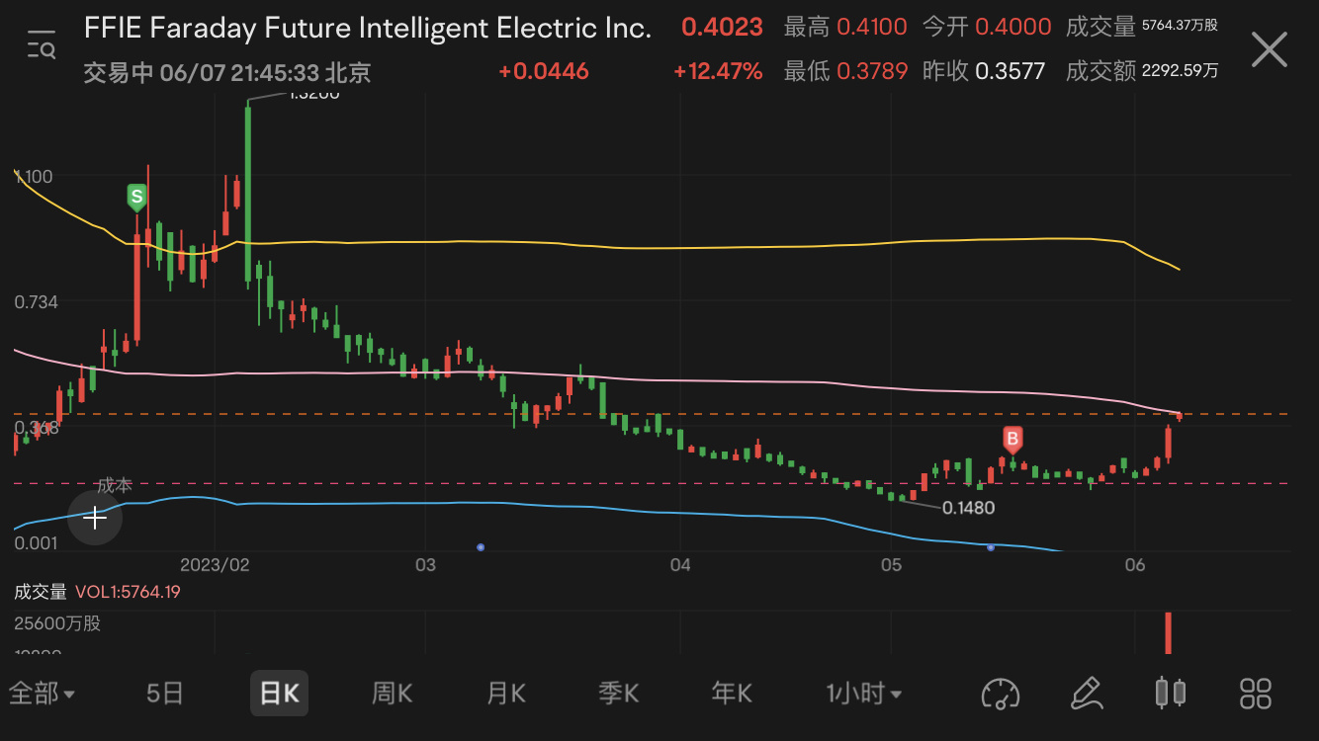Open the speedometer gauge icon
This screenshot has width=1319, height=741.
pos(1000,694)
